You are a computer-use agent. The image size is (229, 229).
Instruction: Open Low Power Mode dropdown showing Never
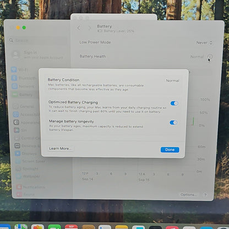[204, 42]
